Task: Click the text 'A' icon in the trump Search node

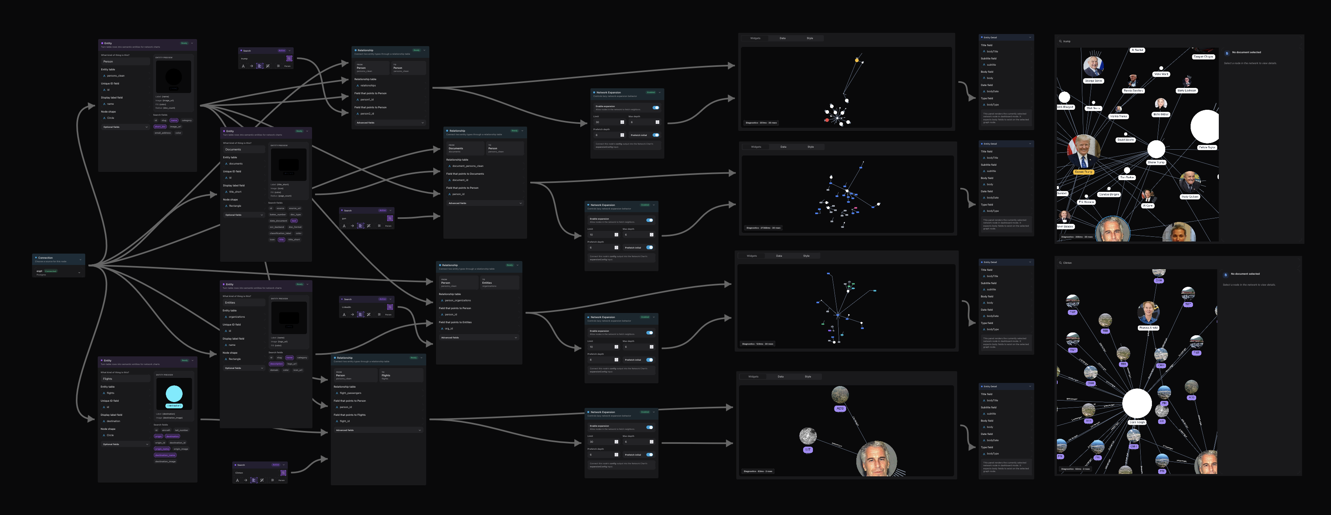Action: 243,66
